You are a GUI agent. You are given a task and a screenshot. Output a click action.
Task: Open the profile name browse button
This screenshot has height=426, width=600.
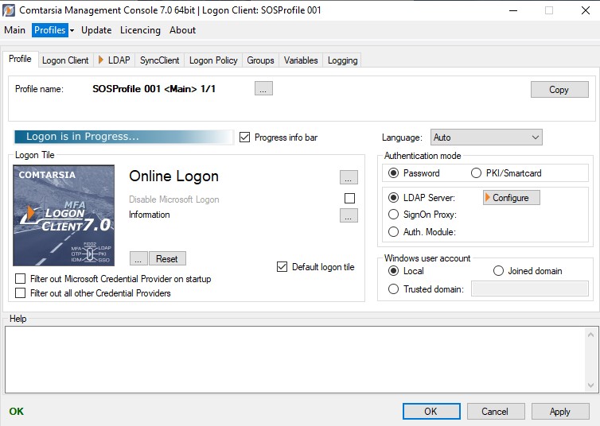[x=263, y=89]
